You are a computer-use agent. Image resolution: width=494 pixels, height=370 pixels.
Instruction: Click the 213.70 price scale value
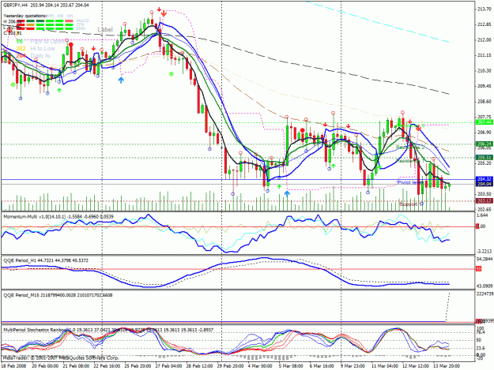[485, 9]
